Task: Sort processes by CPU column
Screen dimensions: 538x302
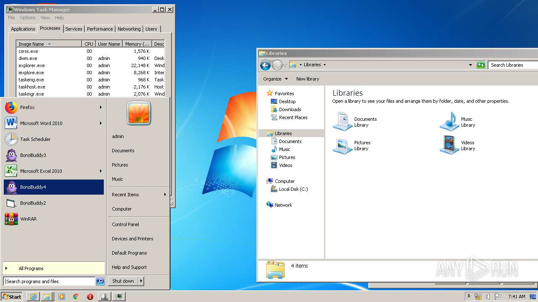Action: pos(89,44)
